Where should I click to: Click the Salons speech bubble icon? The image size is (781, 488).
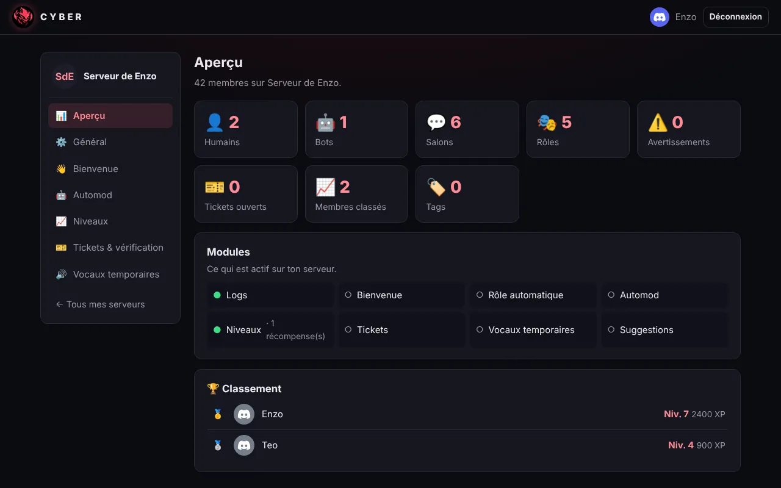[436, 123]
